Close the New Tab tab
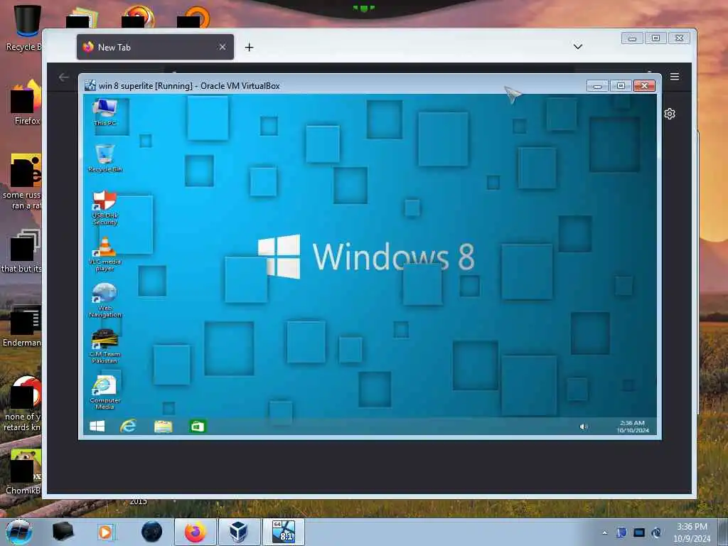This screenshot has height=546, width=728. (223, 47)
